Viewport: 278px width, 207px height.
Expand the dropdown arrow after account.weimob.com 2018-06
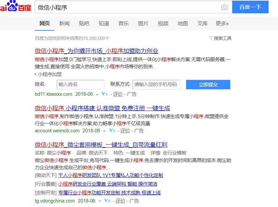[104, 131]
